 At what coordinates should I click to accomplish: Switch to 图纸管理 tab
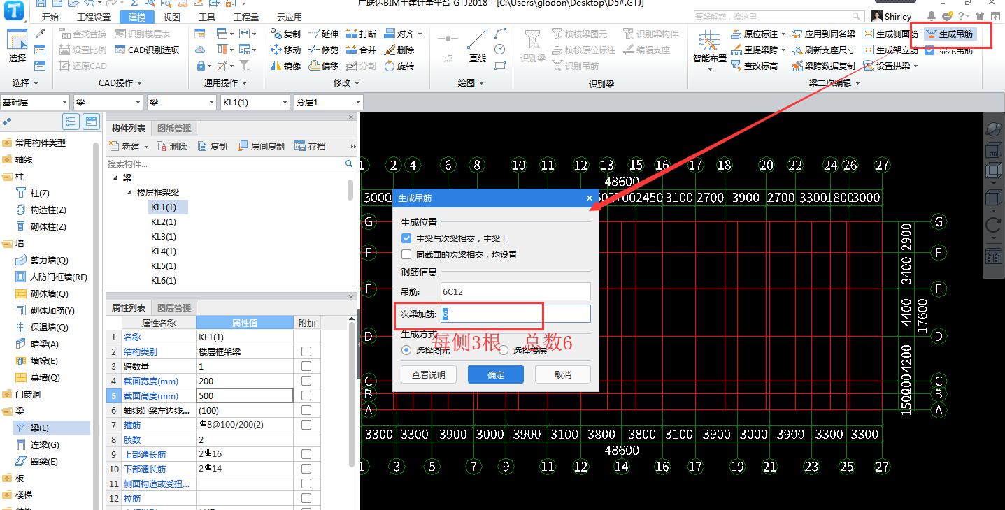click(174, 129)
